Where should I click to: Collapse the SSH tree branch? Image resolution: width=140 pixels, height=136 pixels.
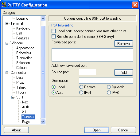[x=13, y=97]
